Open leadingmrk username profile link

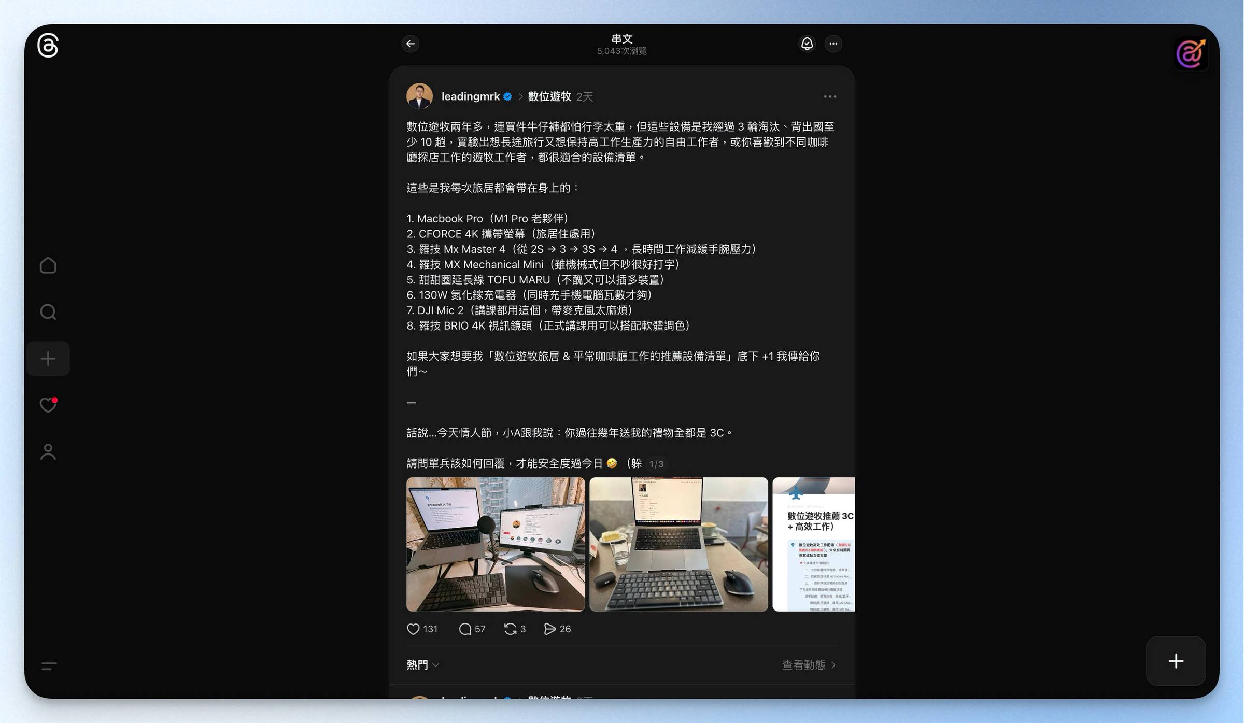point(470,96)
